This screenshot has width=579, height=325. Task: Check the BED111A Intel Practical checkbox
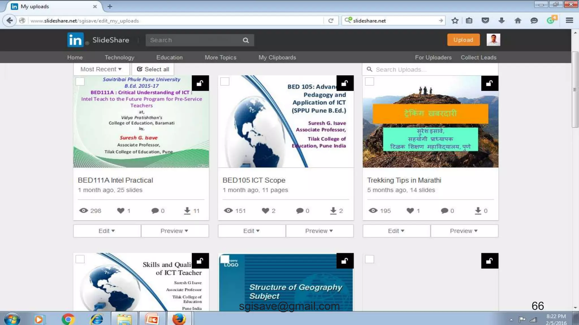pyautogui.click(x=80, y=82)
